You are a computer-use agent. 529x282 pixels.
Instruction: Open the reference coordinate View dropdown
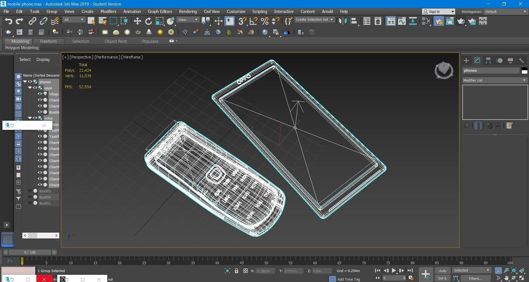[188, 20]
